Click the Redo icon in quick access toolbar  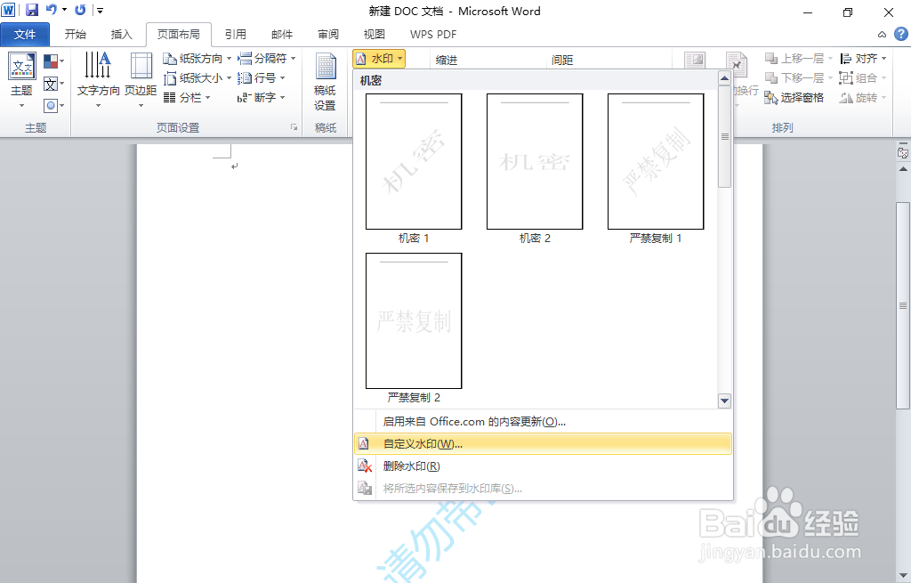click(x=80, y=10)
